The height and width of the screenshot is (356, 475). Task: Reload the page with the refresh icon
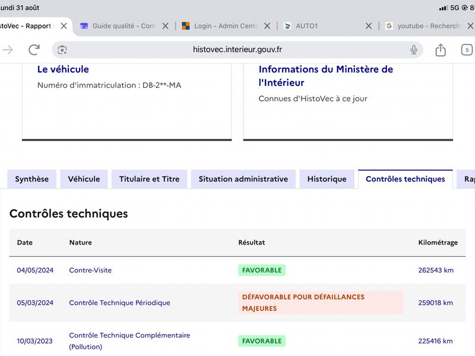pyautogui.click(x=34, y=50)
